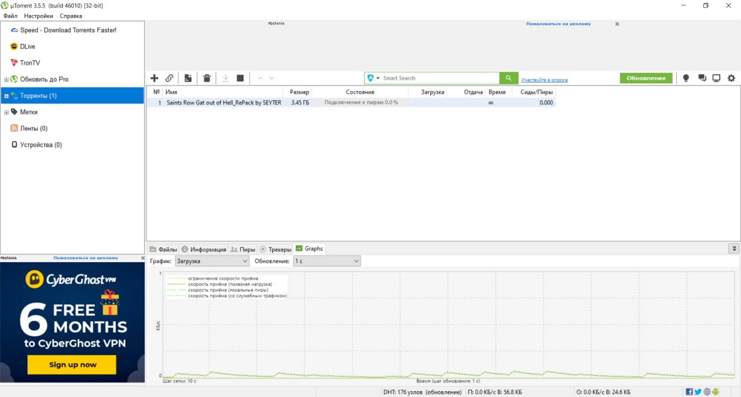
Task: Switch to the Информация tab
Action: 203,249
